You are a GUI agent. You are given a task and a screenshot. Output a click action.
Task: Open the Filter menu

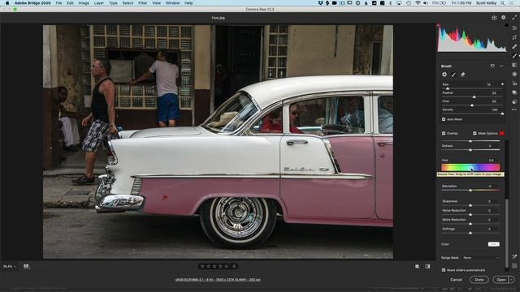(x=143, y=3)
